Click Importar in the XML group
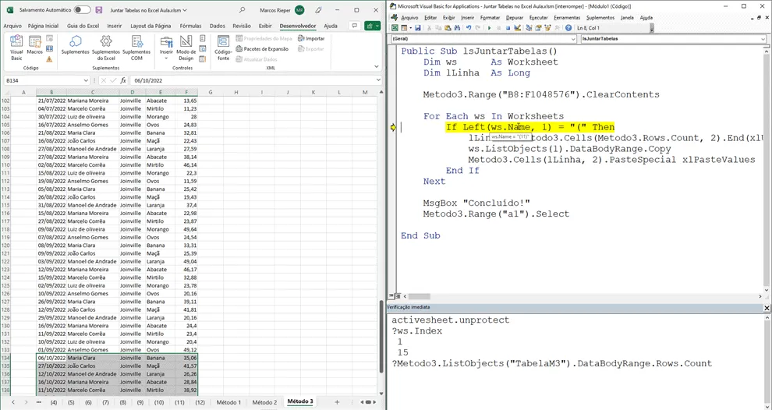Screen dimensions: 772x410 pos(311,38)
